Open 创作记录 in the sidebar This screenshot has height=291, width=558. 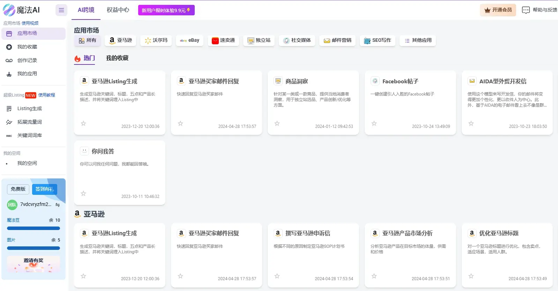(x=27, y=60)
